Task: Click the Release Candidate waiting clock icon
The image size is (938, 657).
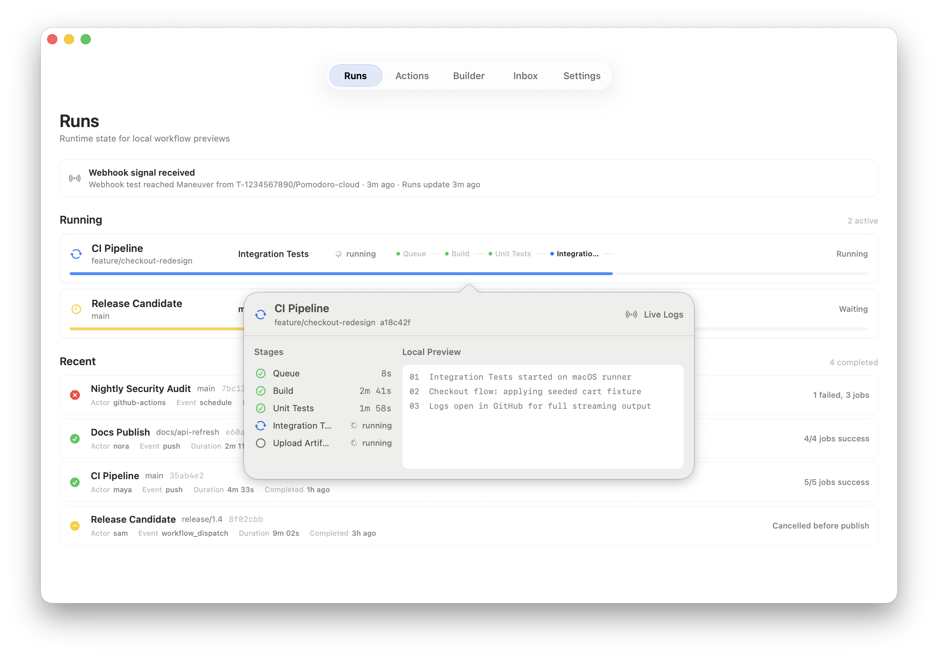Action: point(76,309)
